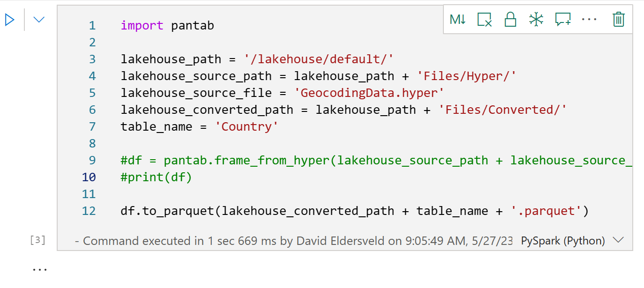The width and height of the screenshot is (644, 288).
Task: Click the execution count [3] indicator
Action: click(x=38, y=240)
